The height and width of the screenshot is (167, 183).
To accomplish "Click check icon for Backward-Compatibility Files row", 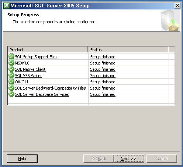I will point(11,88).
